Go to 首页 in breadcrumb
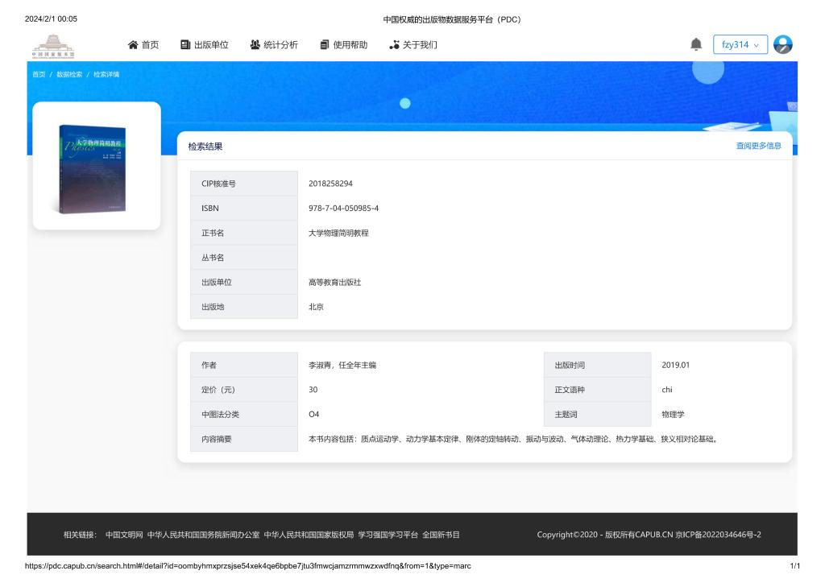The height and width of the screenshot is (583, 825). pyautogui.click(x=39, y=75)
